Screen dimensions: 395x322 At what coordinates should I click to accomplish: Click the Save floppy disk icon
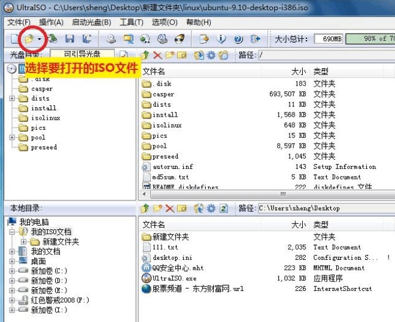click(70, 39)
